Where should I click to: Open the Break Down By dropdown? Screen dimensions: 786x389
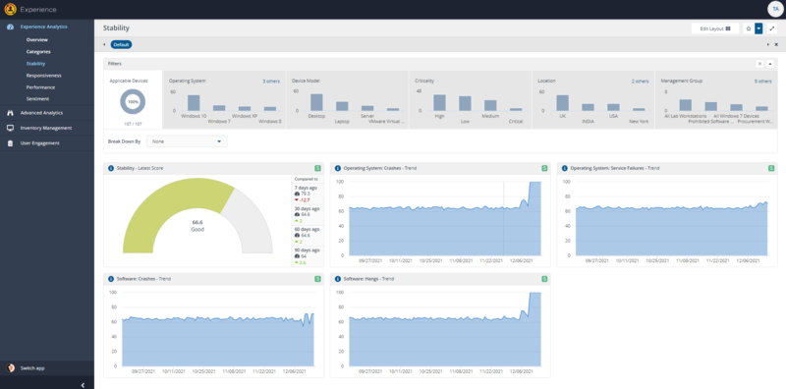coord(187,141)
